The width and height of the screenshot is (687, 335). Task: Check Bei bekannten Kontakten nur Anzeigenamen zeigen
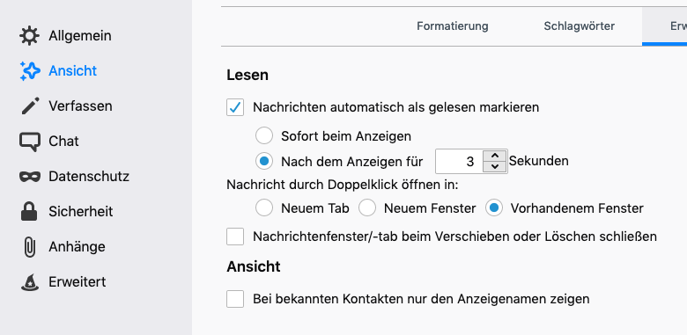coord(235,299)
